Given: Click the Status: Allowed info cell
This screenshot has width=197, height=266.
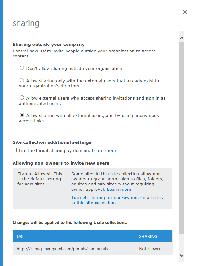Looking at the screenshot, I should [40, 188].
